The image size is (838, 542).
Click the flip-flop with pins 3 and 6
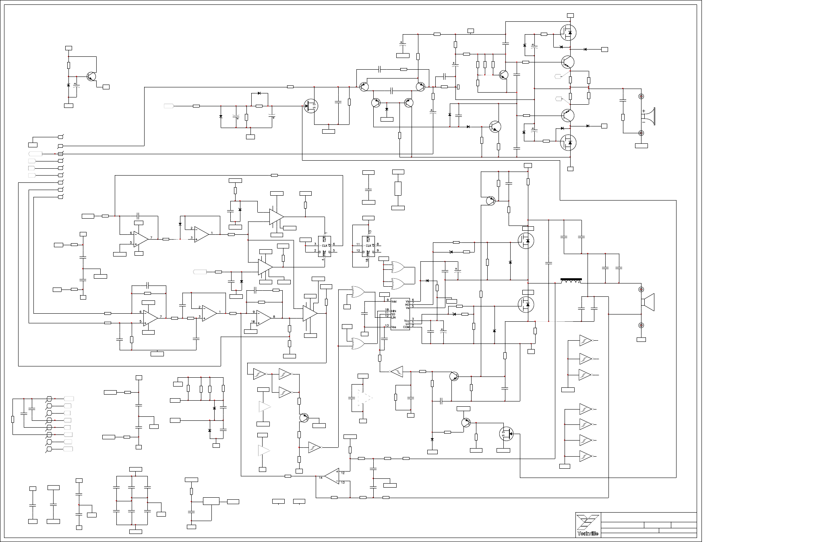(325, 246)
